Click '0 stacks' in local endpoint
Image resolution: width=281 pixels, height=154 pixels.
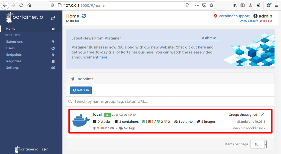[102, 121]
